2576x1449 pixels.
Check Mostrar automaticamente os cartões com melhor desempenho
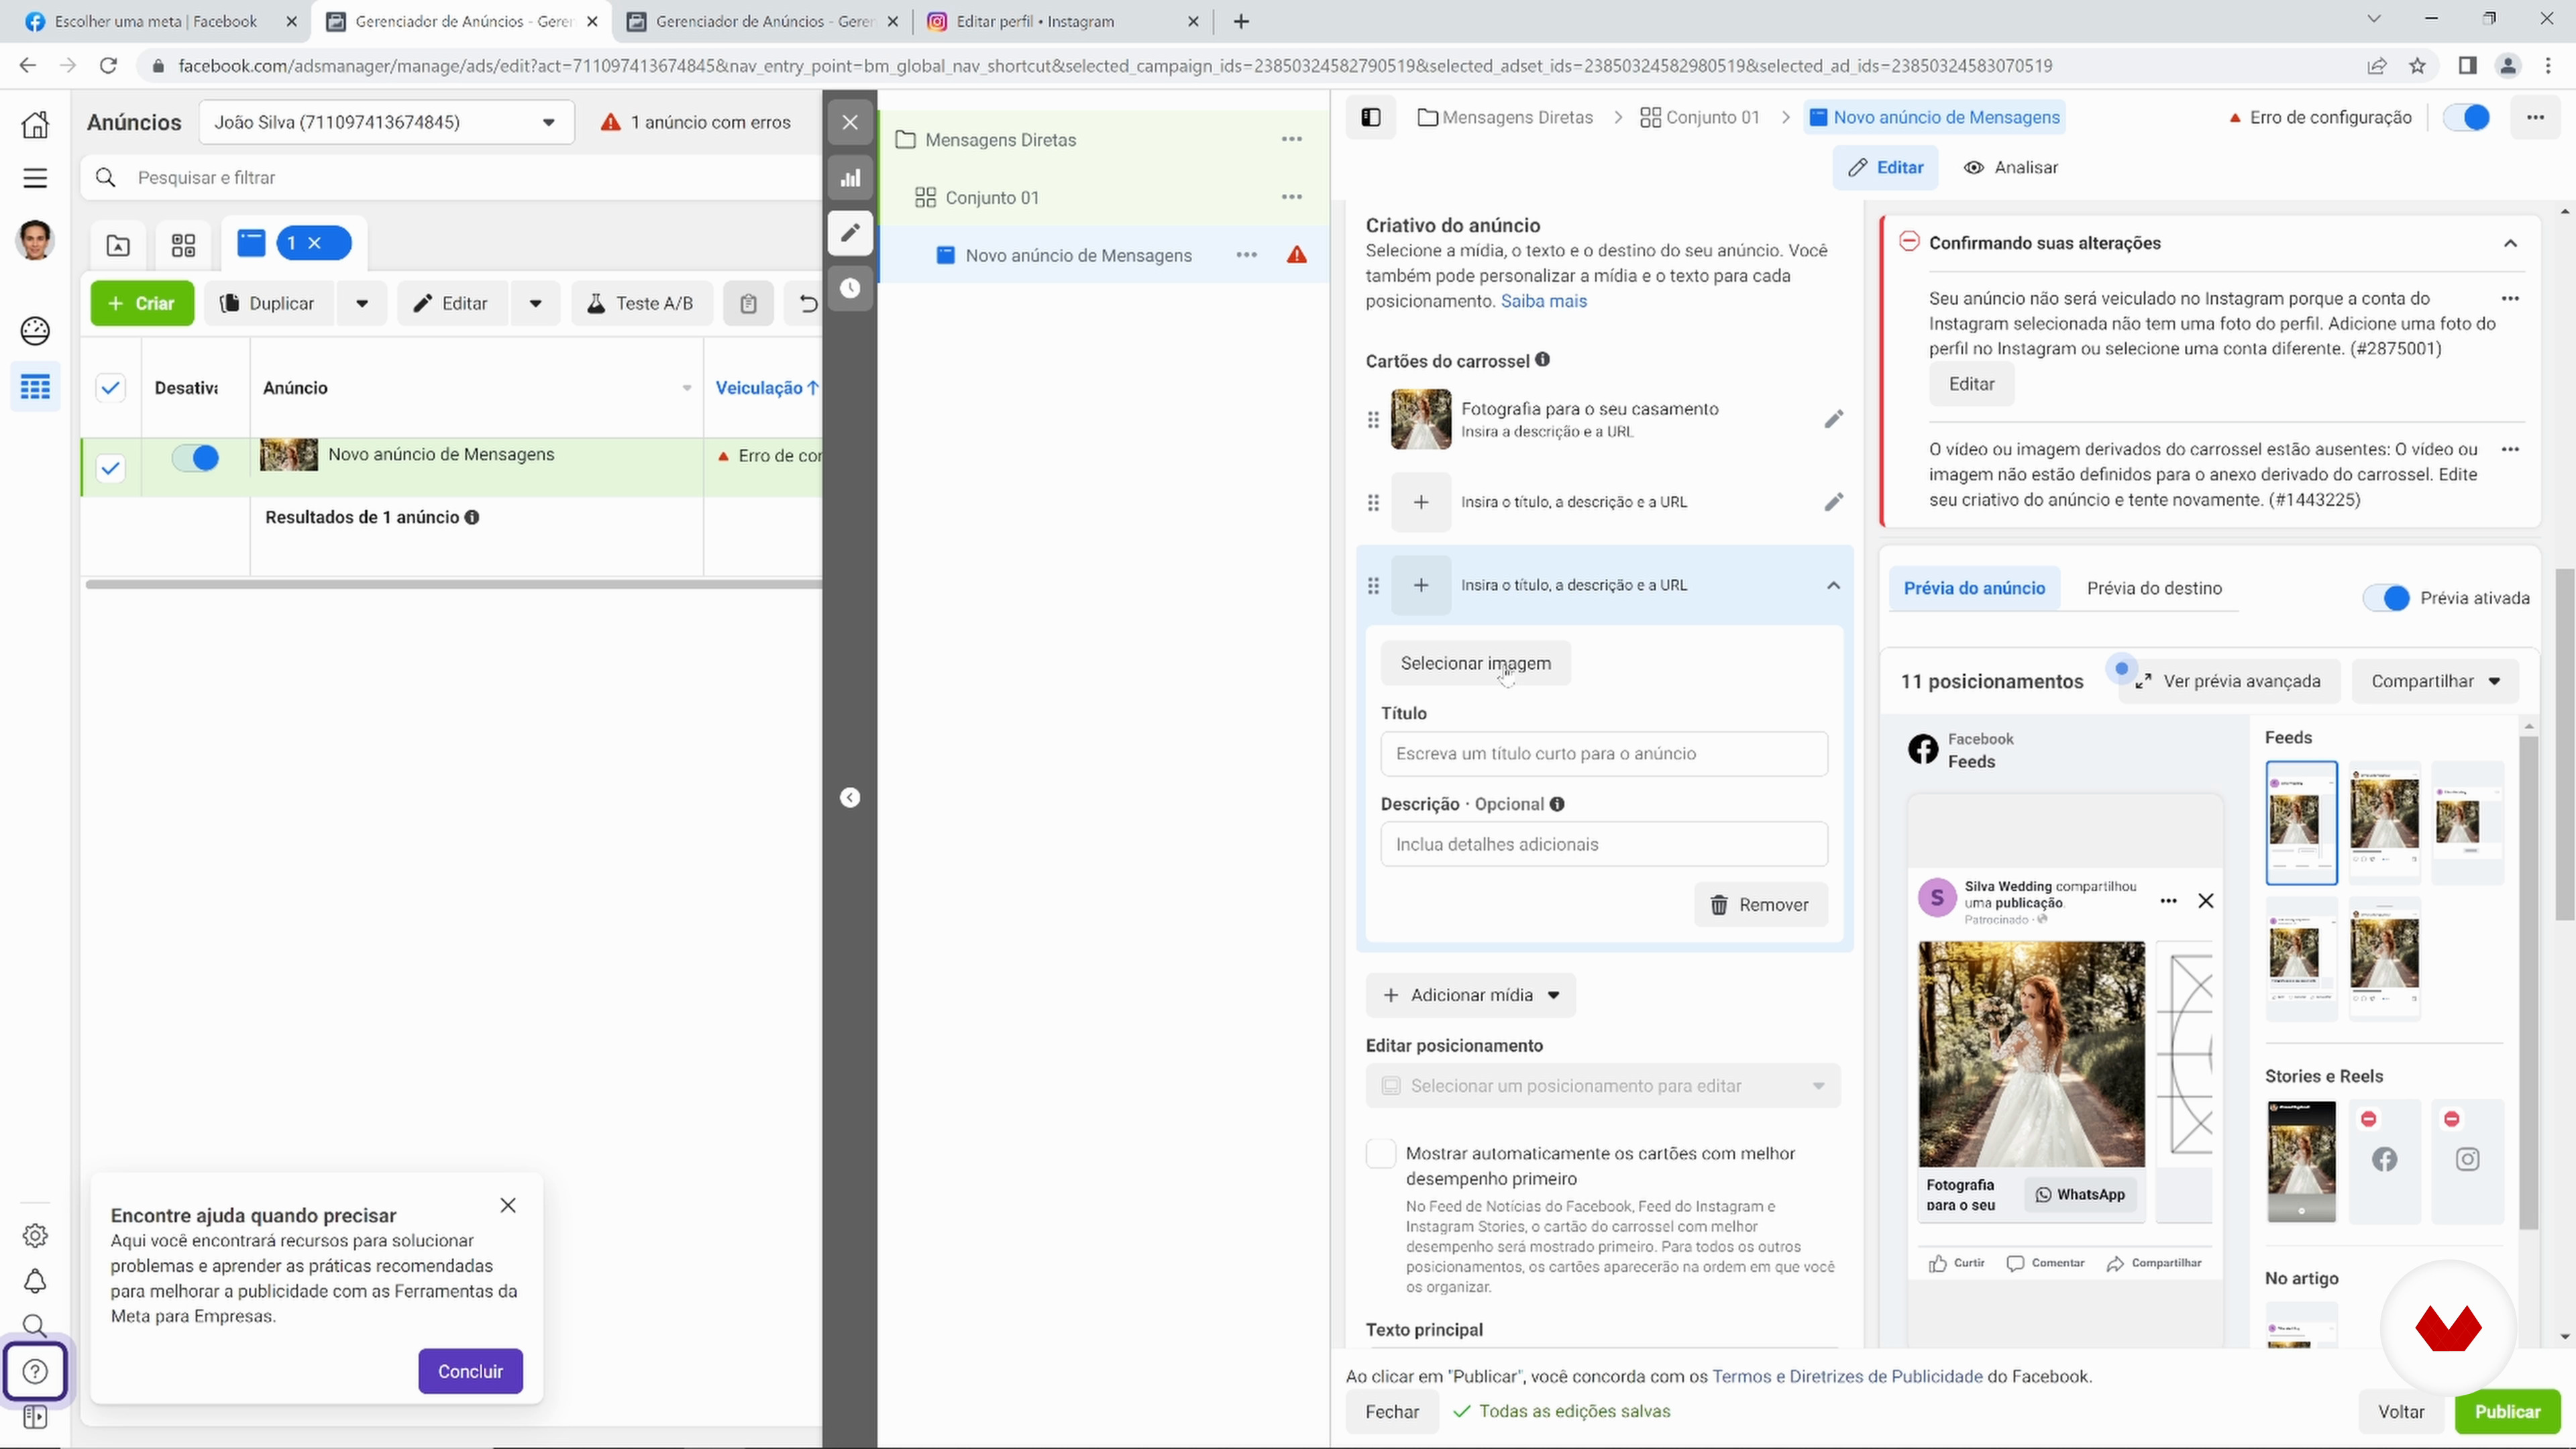(x=1381, y=1154)
